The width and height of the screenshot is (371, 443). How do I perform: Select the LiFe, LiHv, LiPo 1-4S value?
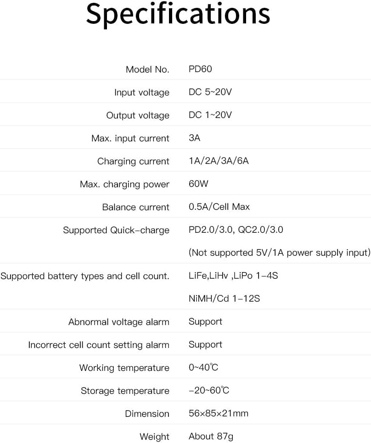[233, 275]
